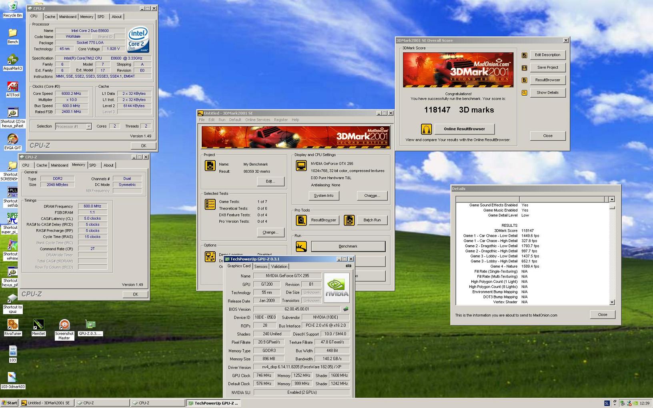653x408 pixels.
Task: Click the ResultBrowser icon in Pro Tools
Action: point(301,220)
